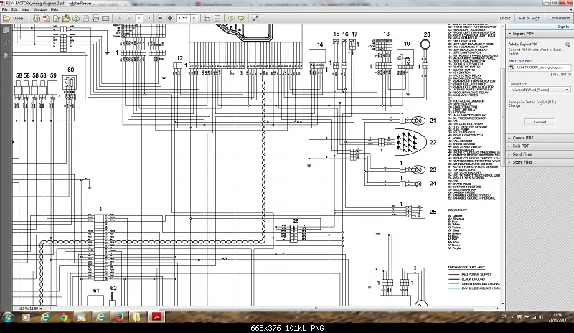Image resolution: width=574 pixels, height=333 pixels.
Task: Open the Help menu
Action: tap(55, 9)
